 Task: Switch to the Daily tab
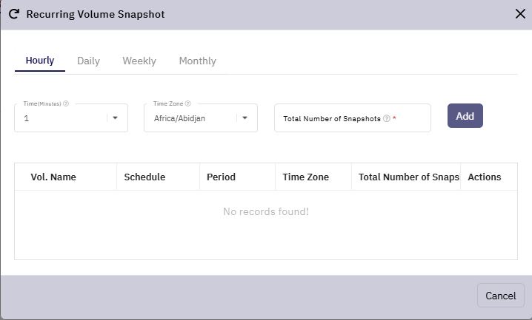click(x=89, y=61)
